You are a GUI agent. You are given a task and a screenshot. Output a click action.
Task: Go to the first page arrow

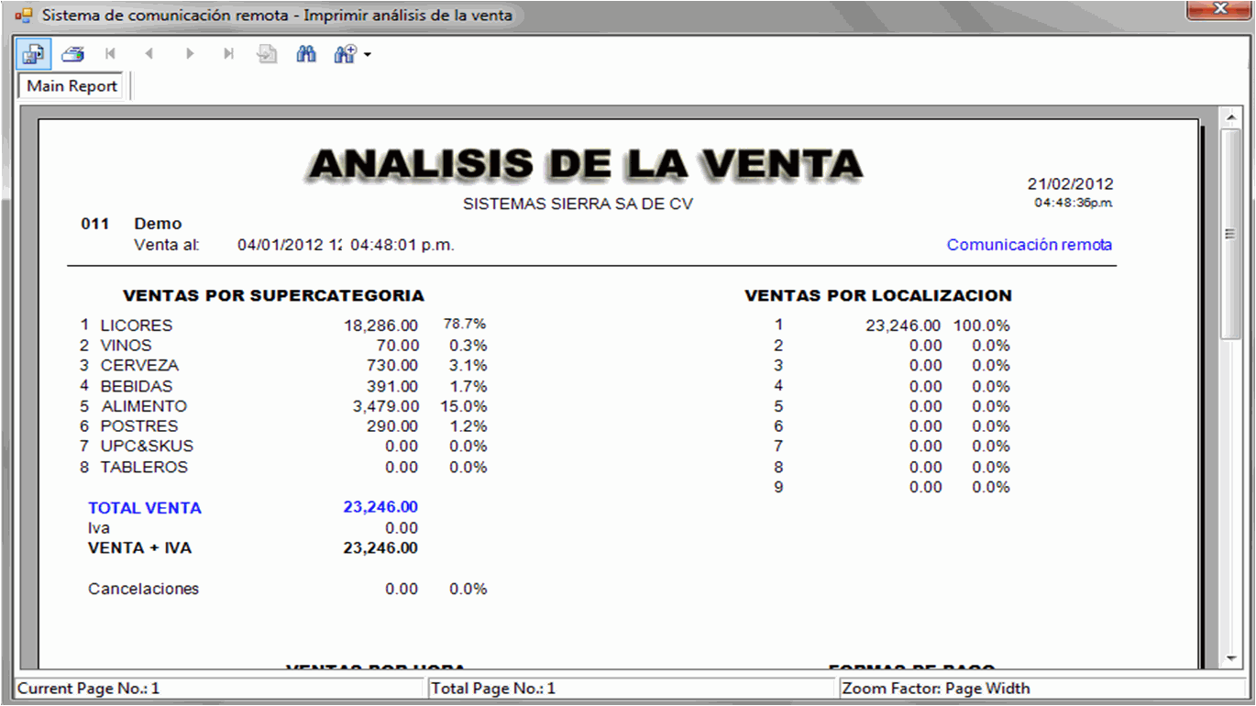pyautogui.click(x=111, y=54)
